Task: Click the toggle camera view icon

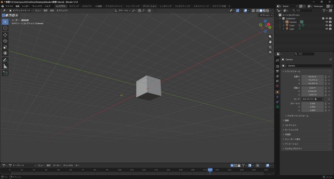Action: 270,47
